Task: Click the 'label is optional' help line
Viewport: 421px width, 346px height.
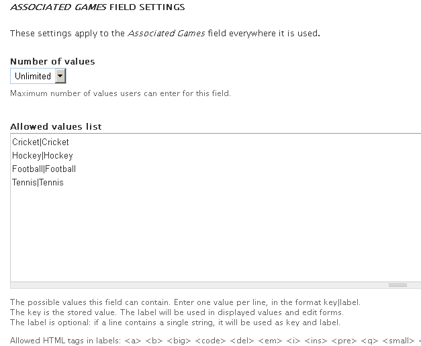Action: point(175,322)
